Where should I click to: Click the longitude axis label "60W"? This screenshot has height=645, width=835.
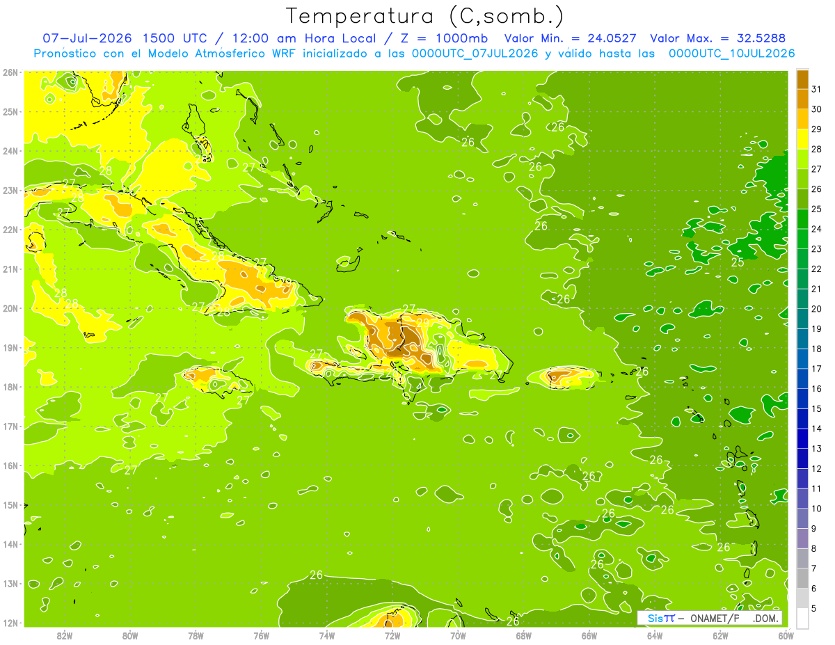(786, 635)
